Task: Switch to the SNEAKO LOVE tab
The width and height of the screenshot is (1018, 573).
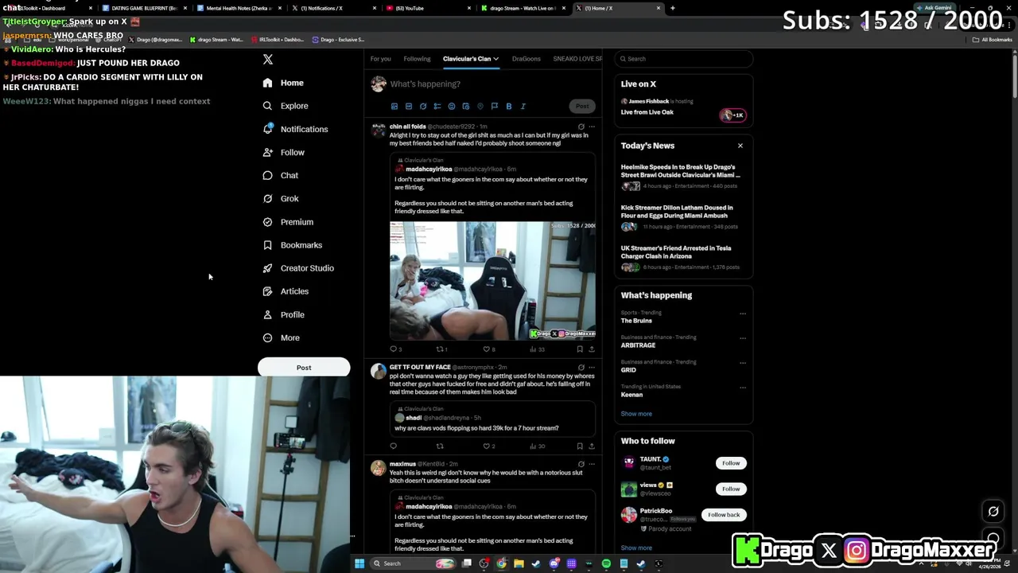Action: pyautogui.click(x=577, y=59)
